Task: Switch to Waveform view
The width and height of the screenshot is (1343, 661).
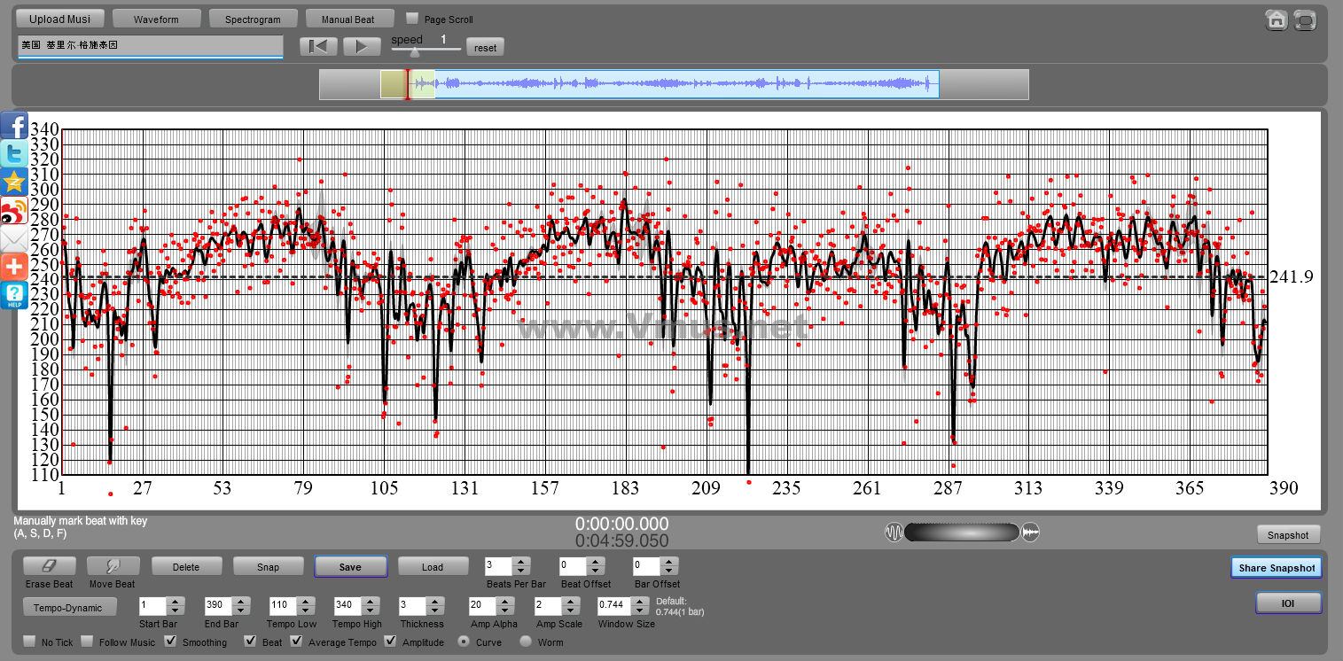Action: pos(156,19)
